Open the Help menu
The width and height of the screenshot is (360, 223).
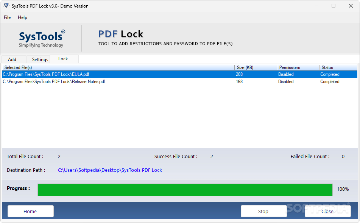pyautogui.click(x=22, y=17)
